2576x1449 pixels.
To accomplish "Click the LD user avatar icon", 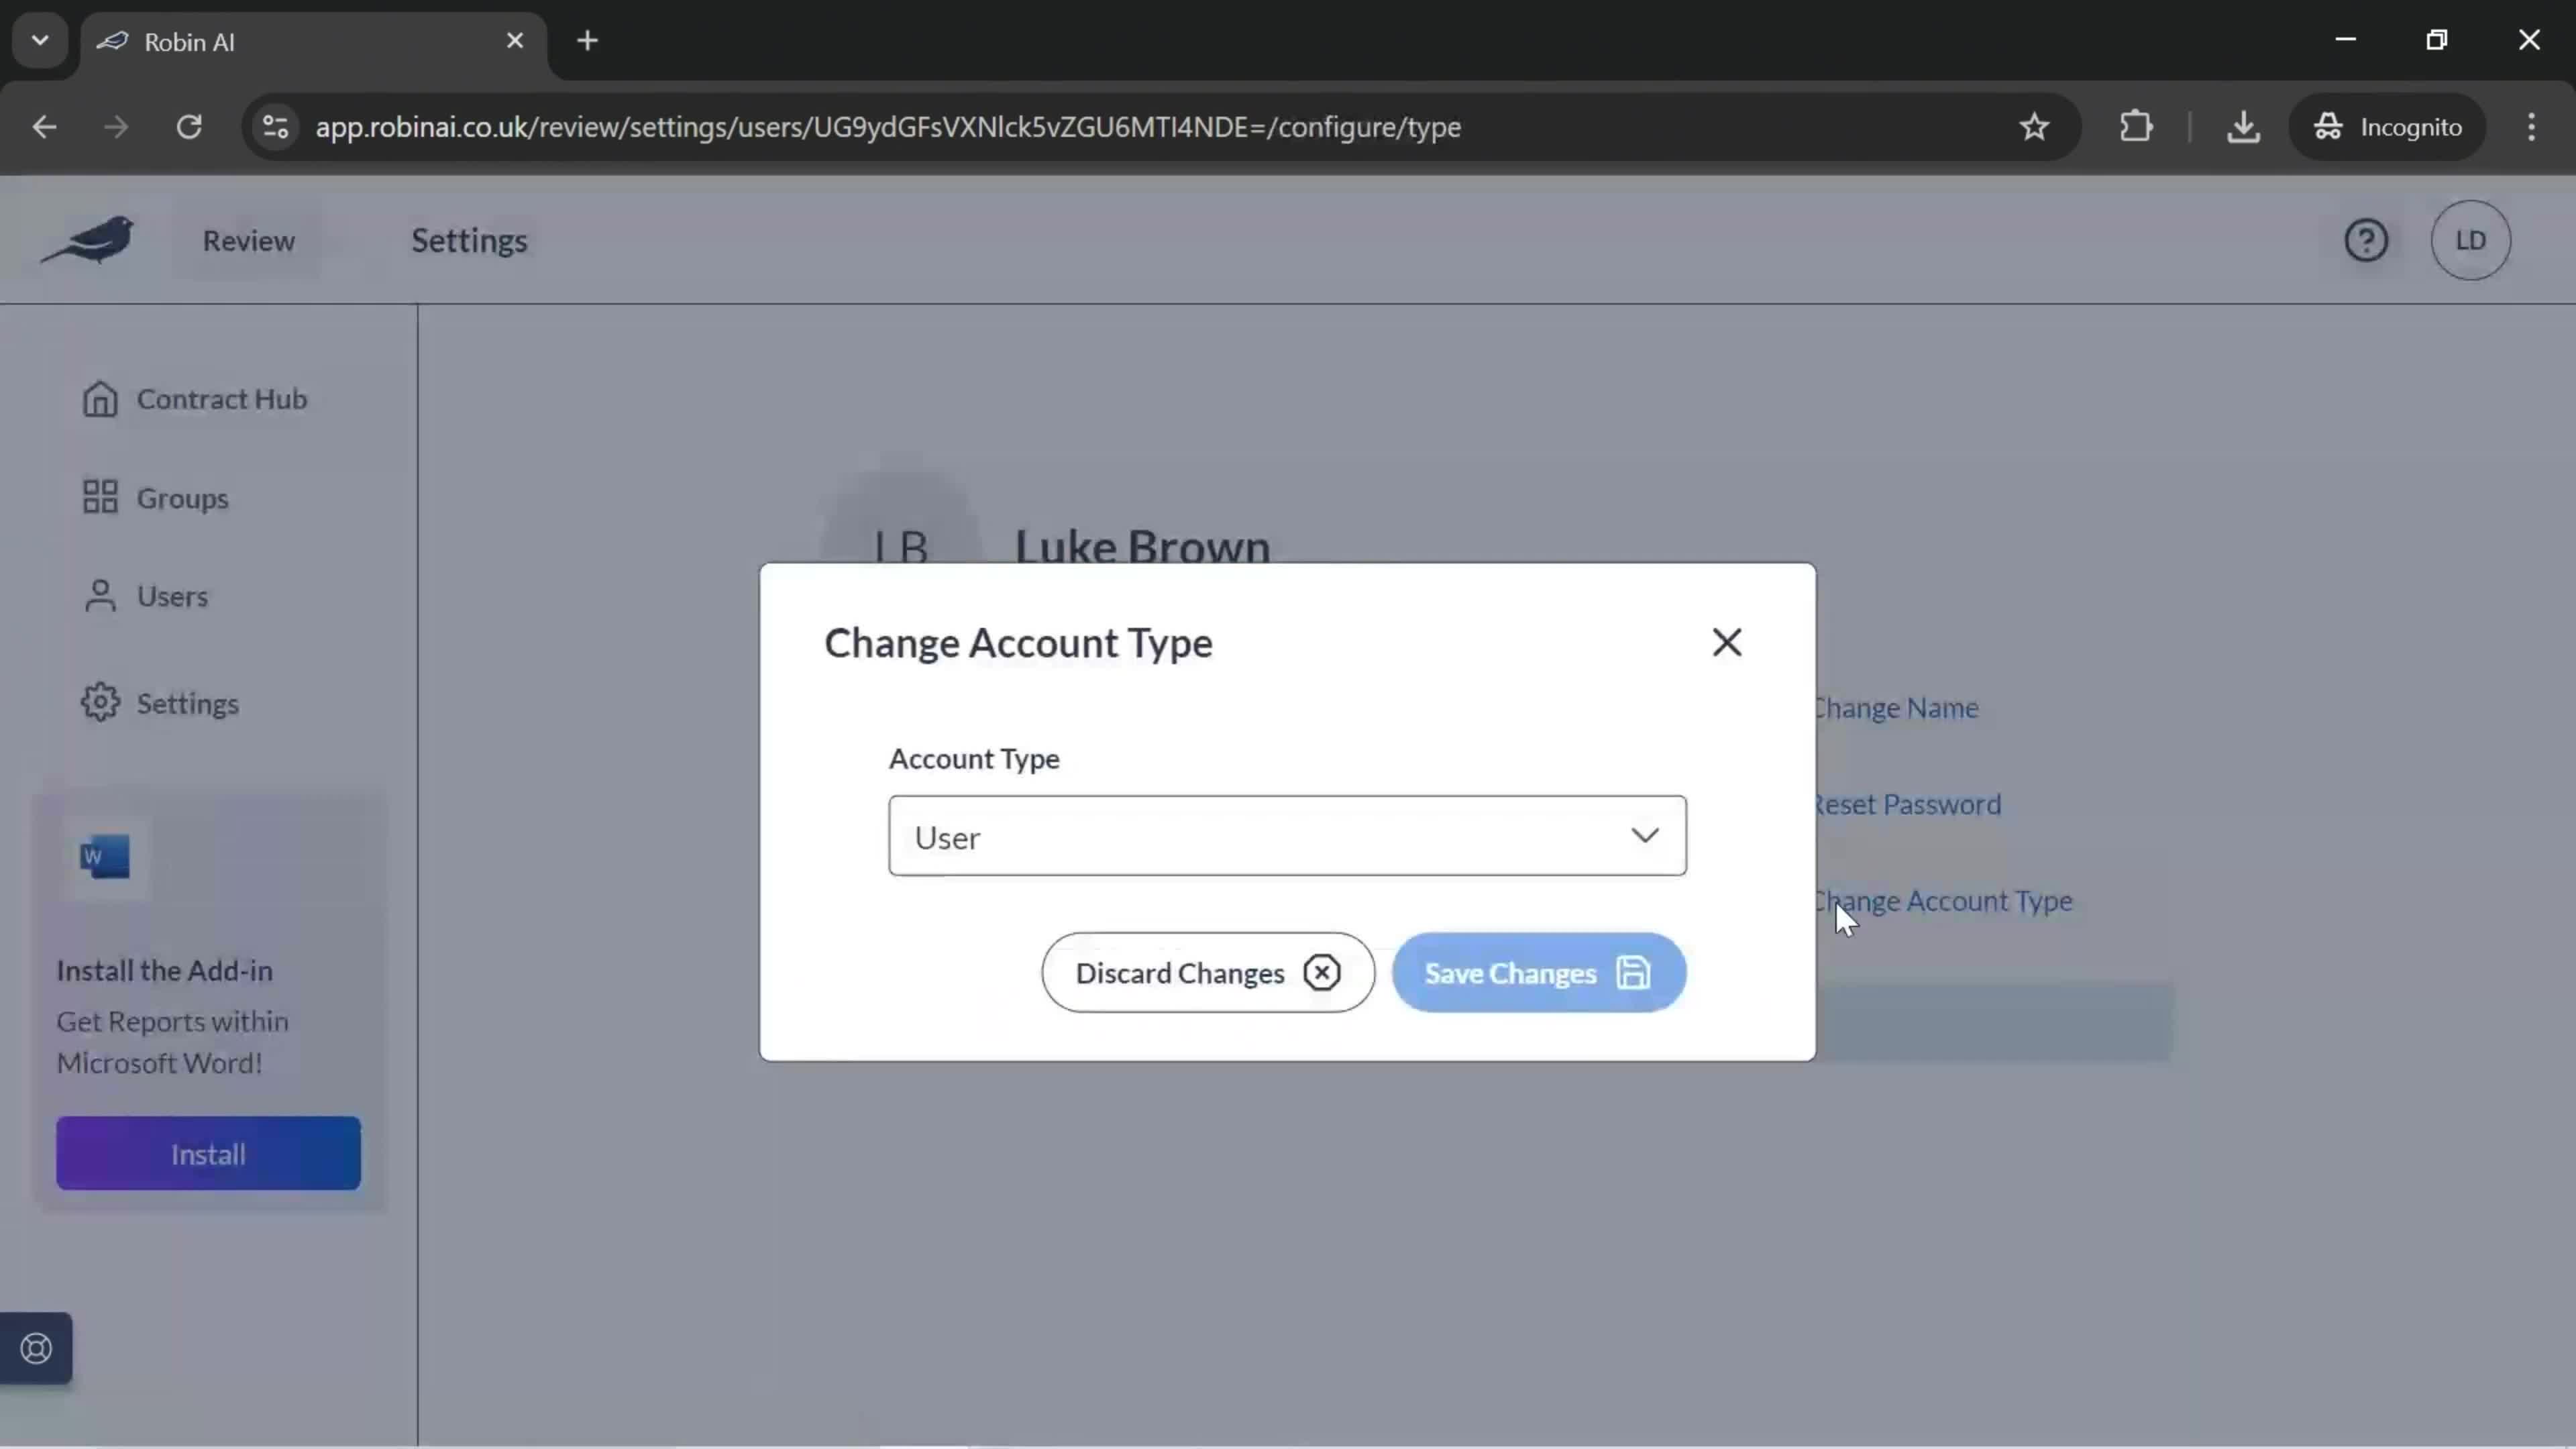I will point(2471,239).
